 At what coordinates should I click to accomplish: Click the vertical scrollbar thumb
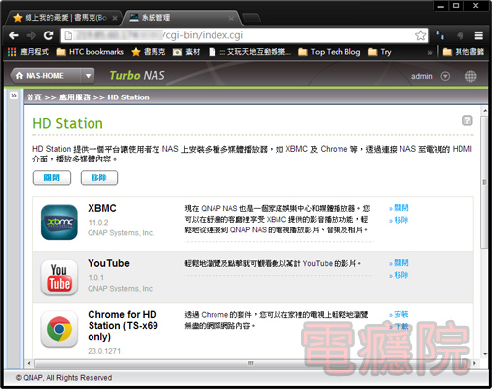tap(484, 182)
